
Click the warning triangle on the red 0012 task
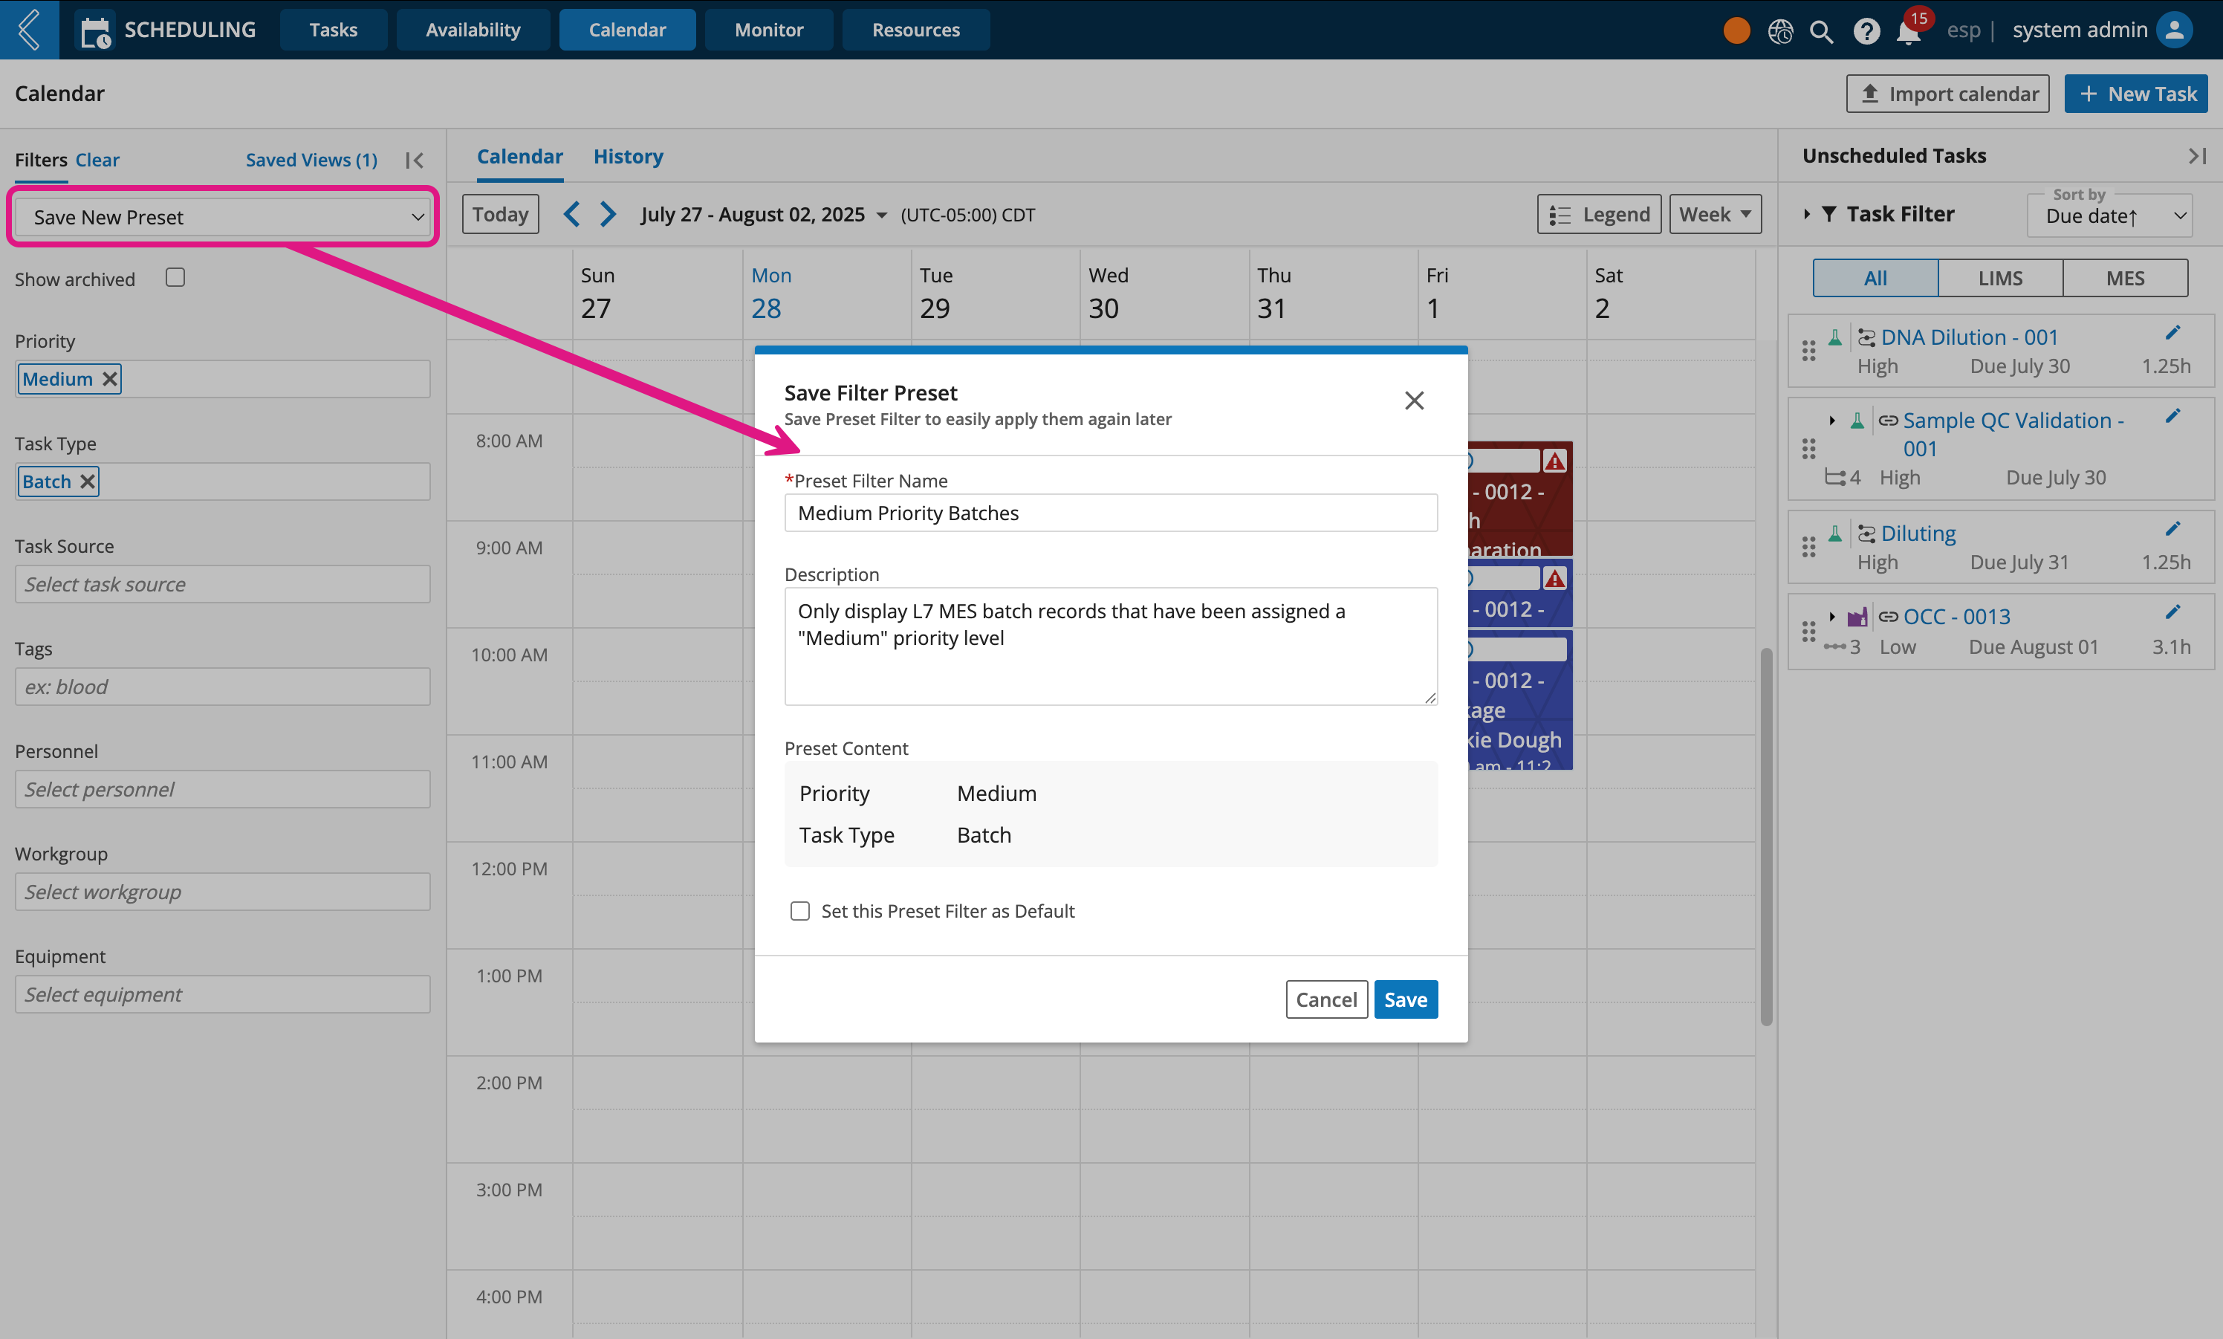click(x=1554, y=461)
